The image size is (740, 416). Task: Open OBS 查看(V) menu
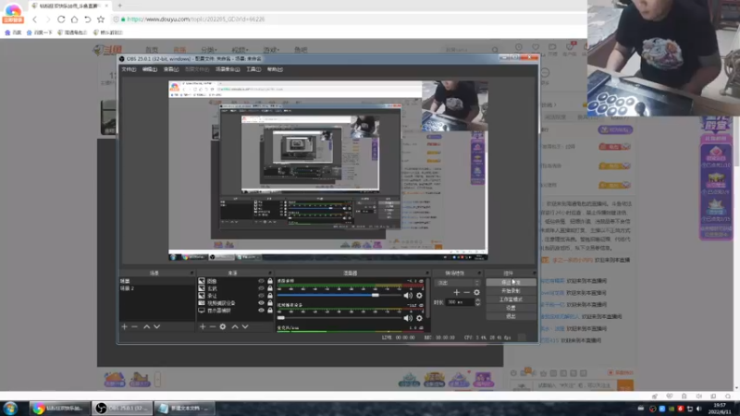coord(171,69)
